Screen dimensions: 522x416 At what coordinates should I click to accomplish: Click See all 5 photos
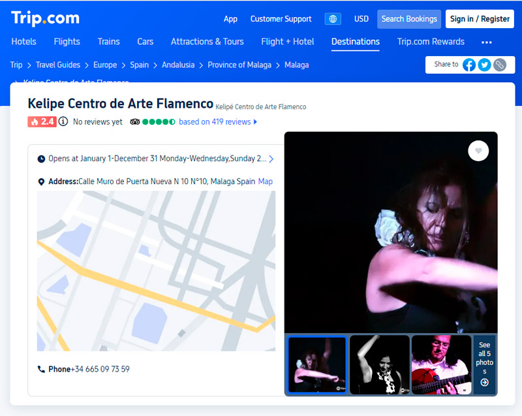point(484,365)
